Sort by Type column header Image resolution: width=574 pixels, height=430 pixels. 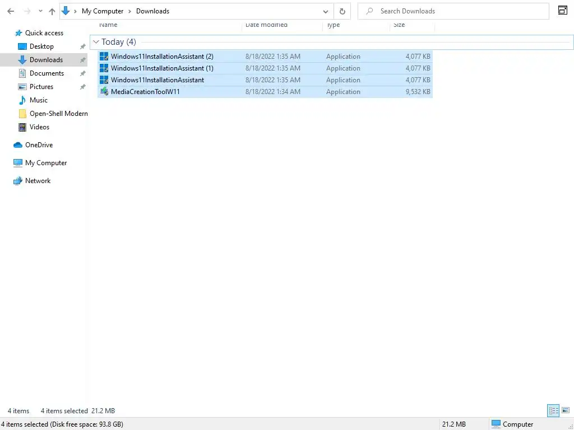[x=333, y=25]
